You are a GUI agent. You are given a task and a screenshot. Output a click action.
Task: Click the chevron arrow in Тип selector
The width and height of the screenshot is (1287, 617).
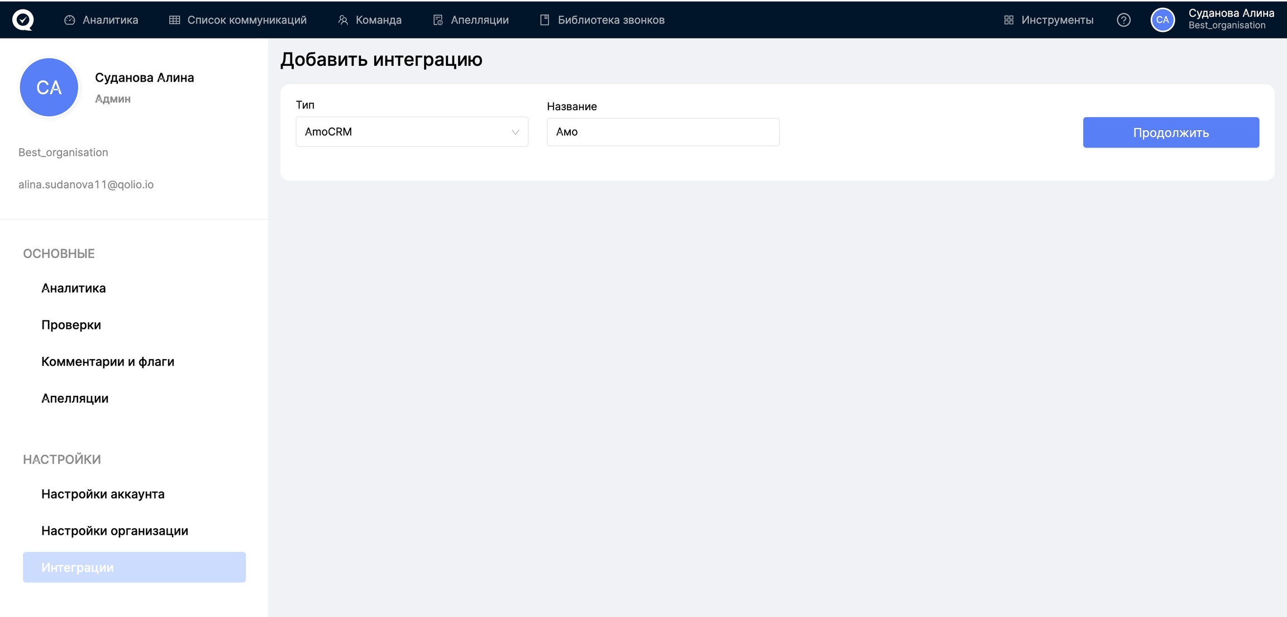pos(515,132)
